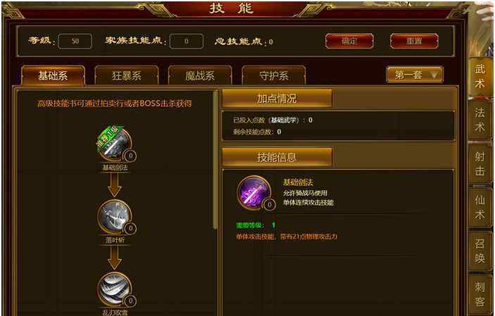Screen dimensions: 495x316
Task: Click the arrow between 基础剑法 and 落叶斩
Action: (115, 185)
